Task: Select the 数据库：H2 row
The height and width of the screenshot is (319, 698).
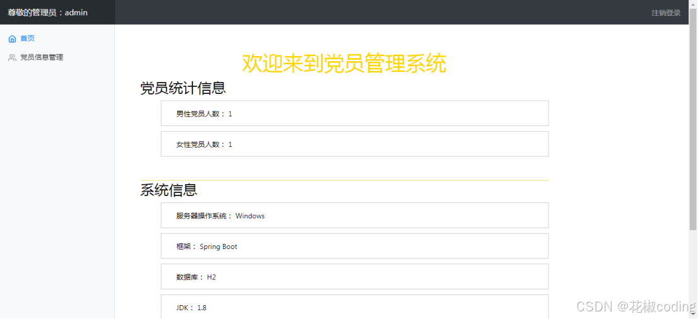Action: [x=354, y=277]
